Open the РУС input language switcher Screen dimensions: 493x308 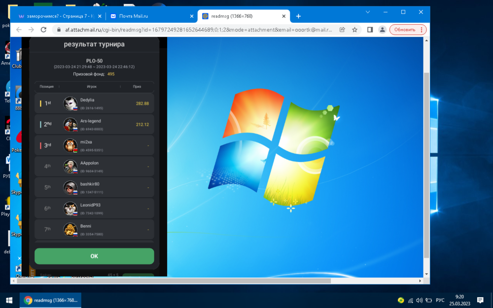[x=440, y=300]
